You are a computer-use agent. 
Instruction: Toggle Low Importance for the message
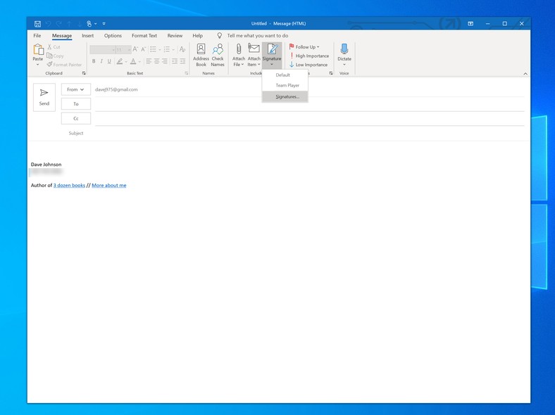pyautogui.click(x=308, y=65)
